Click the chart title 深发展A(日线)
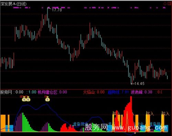172x136 pixels. coord(13,4)
